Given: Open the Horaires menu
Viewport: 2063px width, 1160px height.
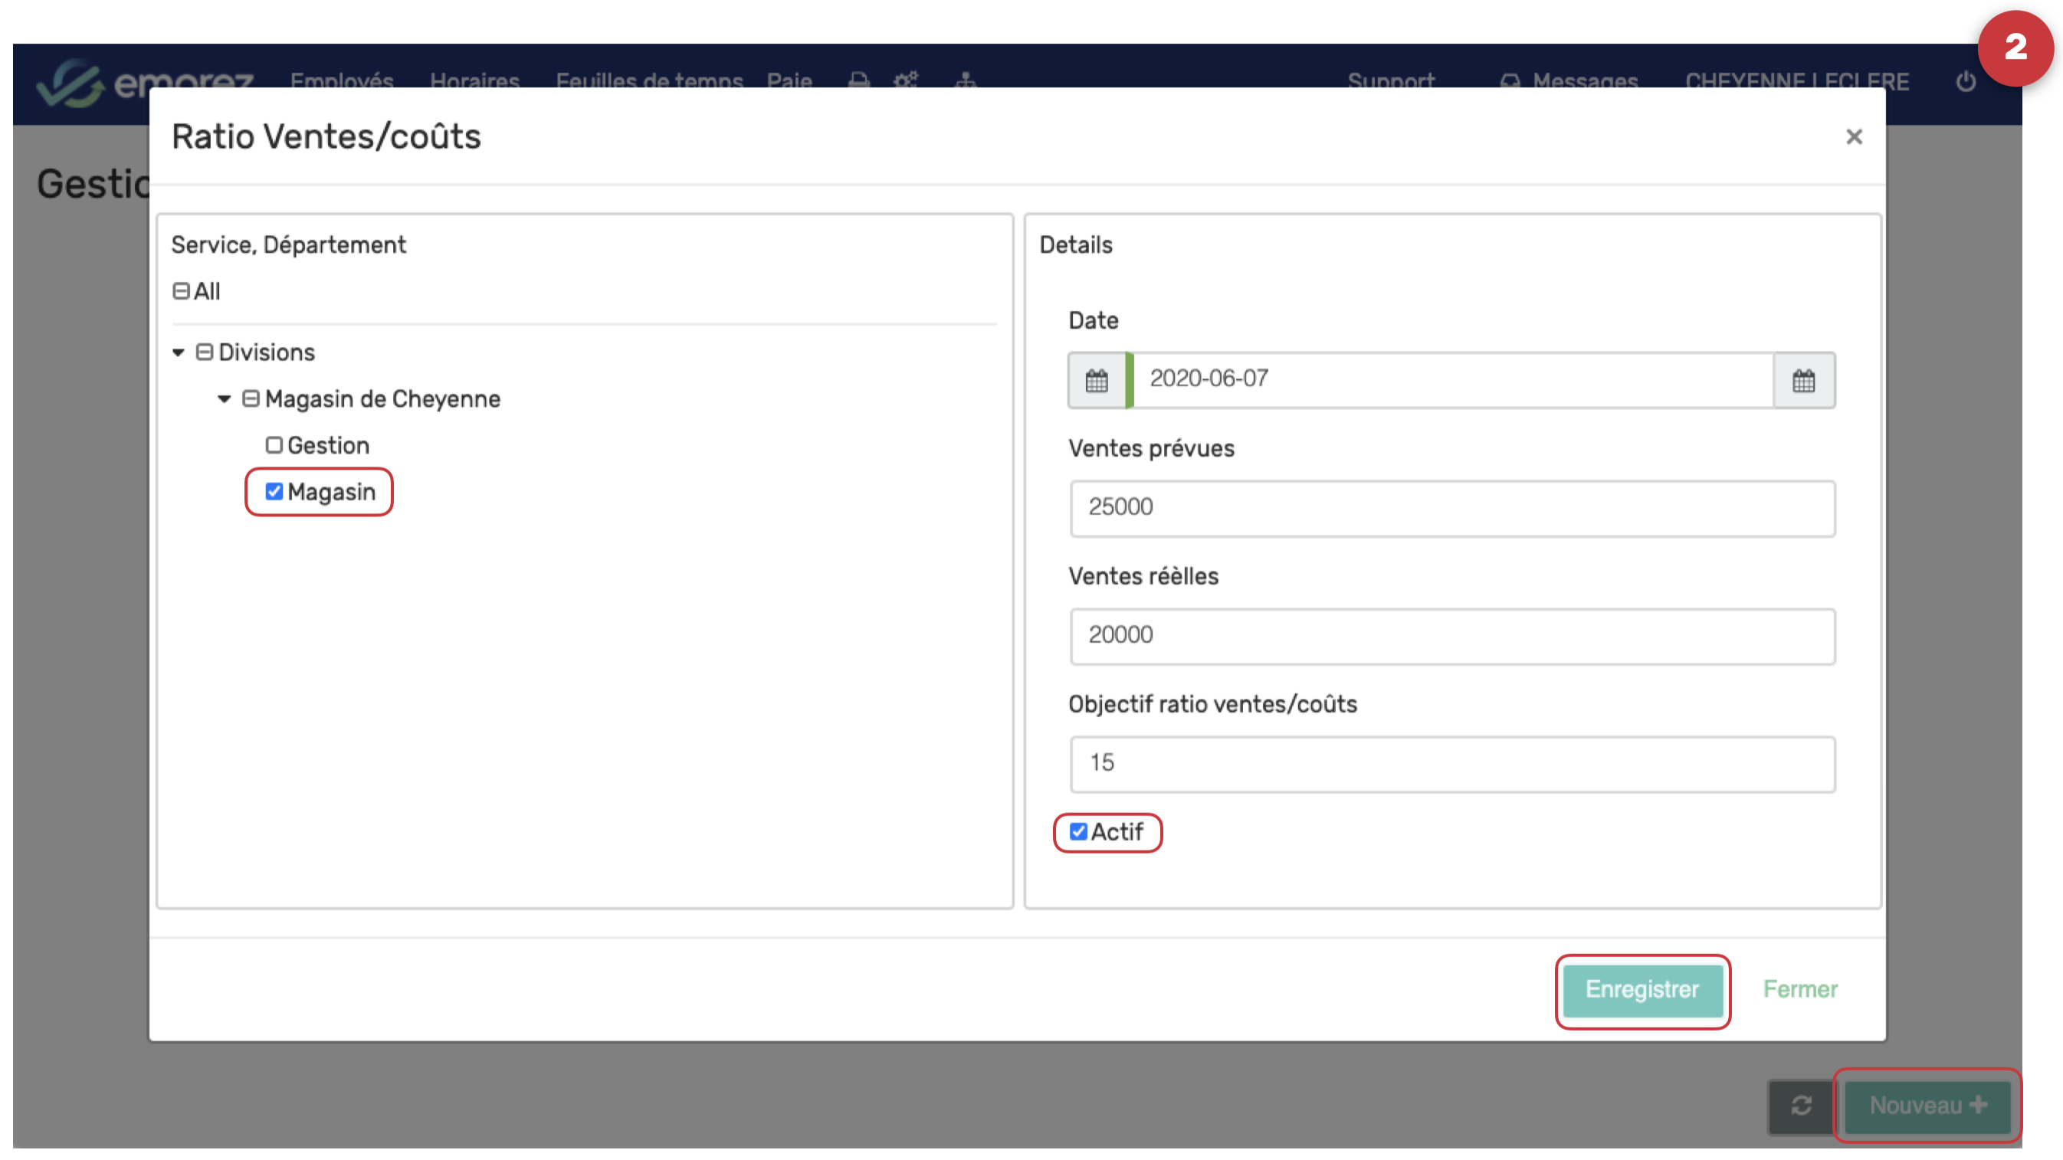Looking at the screenshot, I should click(474, 80).
